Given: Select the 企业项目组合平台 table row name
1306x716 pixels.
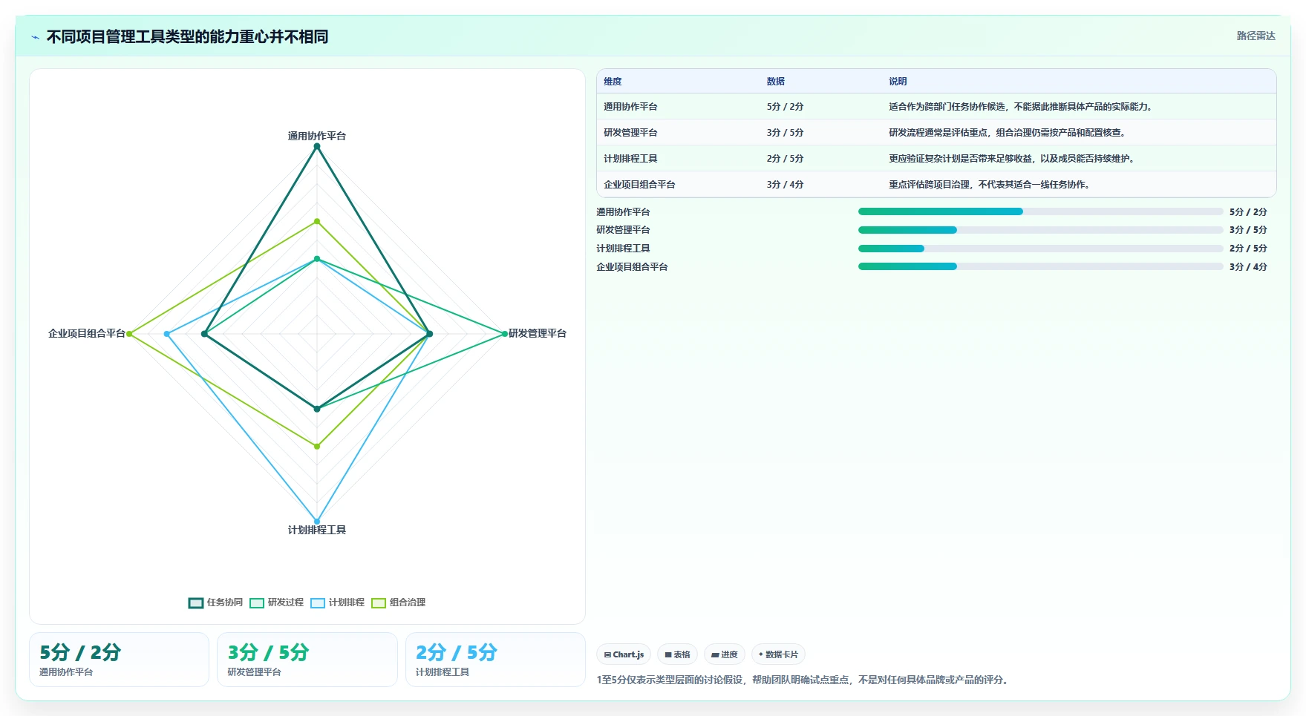Looking at the screenshot, I should click(x=639, y=185).
